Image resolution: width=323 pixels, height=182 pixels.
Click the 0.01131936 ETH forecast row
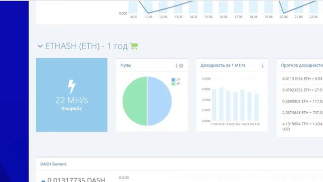coord(302,79)
